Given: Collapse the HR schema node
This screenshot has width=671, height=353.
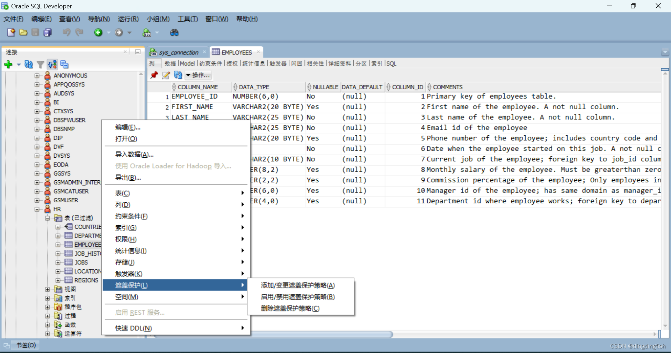Looking at the screenshot, I should (37, 209).
